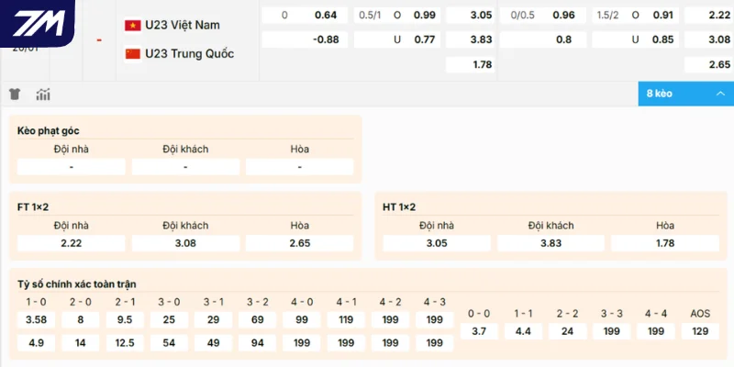Click the Vietnam flag icon
This screenshot has height=367, width=734.
point(132,25)
